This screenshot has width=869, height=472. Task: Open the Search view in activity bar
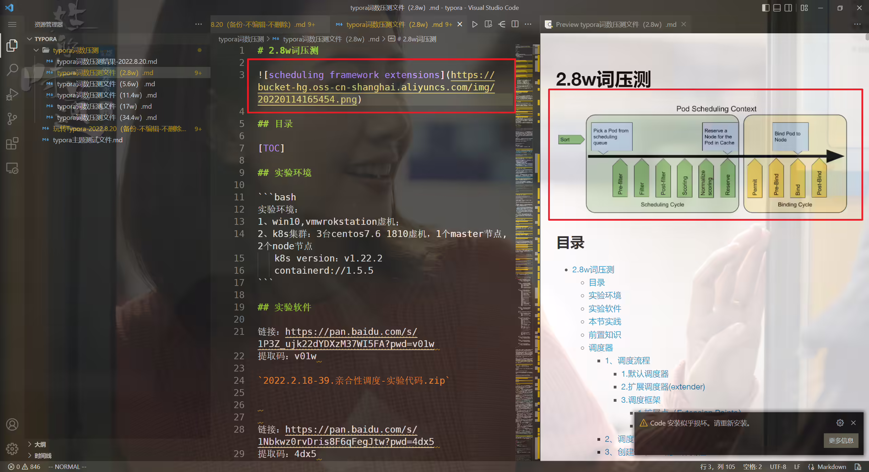(x=12, y=70)
